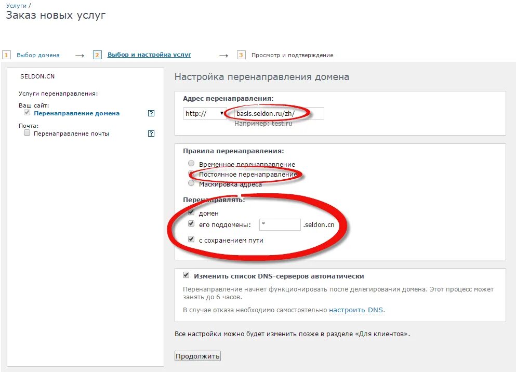Click step 1 number box
The image size is (516, 372).
coord(6,55)
